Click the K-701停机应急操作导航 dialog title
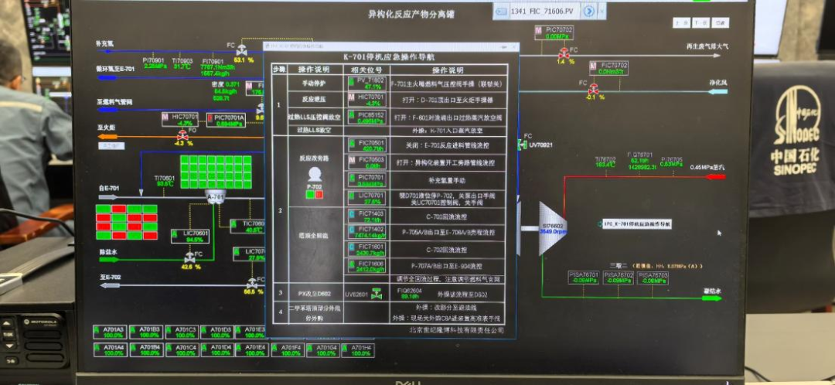The width and height of the screenshot is (835, 385). (x=389, y=57)
